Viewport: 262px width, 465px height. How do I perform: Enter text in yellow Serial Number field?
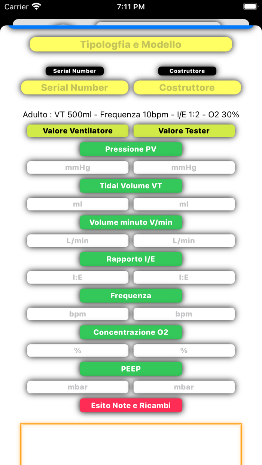coord(74,87)
